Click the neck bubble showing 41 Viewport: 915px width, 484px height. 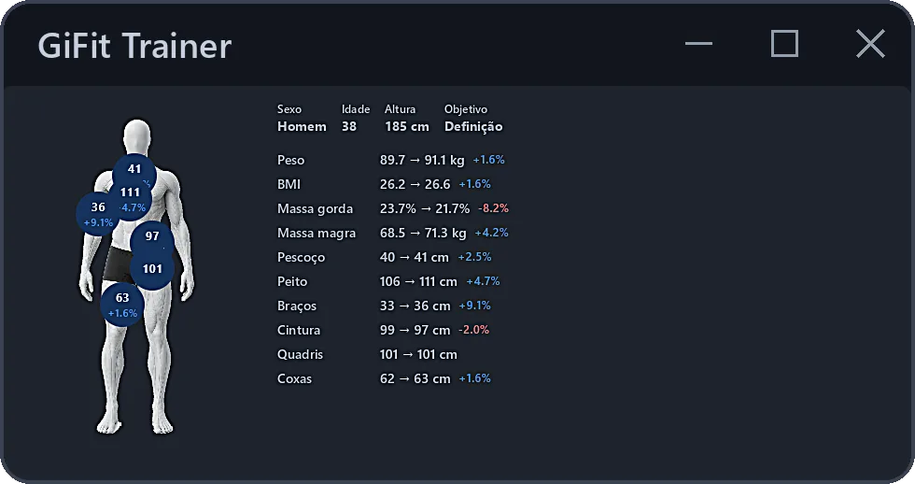click(x=134, y=171)
